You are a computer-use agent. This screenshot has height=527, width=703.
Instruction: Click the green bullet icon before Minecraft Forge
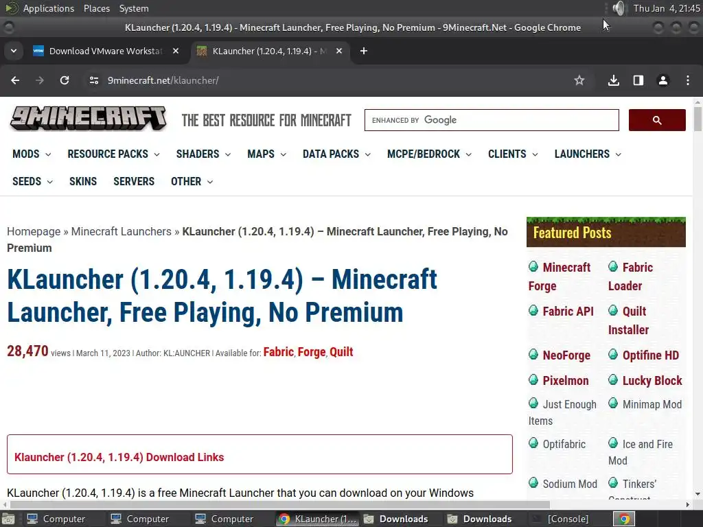point(533,267)
